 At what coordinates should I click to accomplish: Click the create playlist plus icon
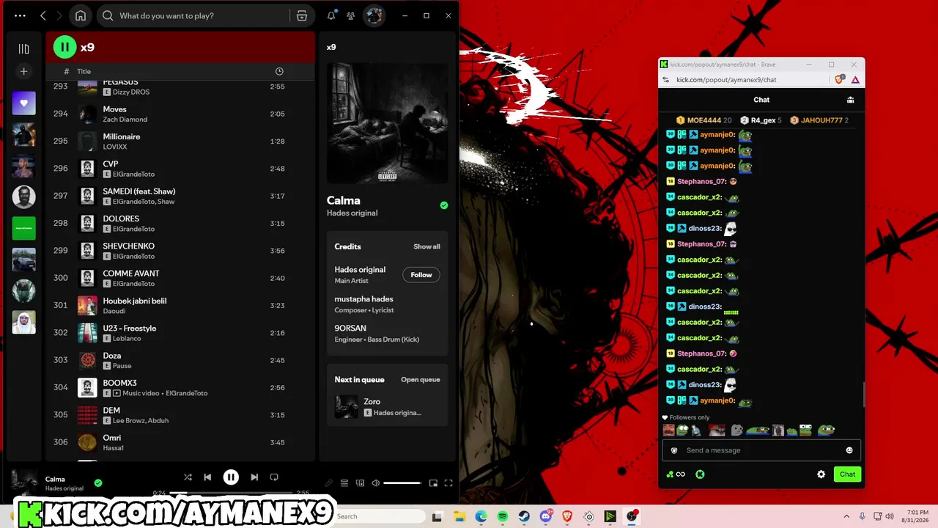tap(23, 71)
